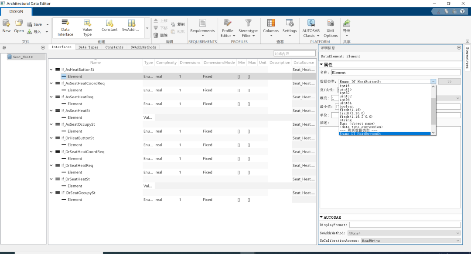Image resolution: width=471 pixels, height=254 pixels.
Task: Choose fixdt(1,16,0) in the data type list
Action: coord(352,113)
